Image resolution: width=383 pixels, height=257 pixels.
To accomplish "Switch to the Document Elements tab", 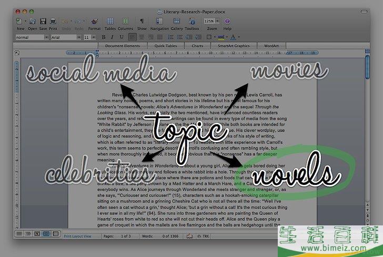I will click(x=123, y=46).
